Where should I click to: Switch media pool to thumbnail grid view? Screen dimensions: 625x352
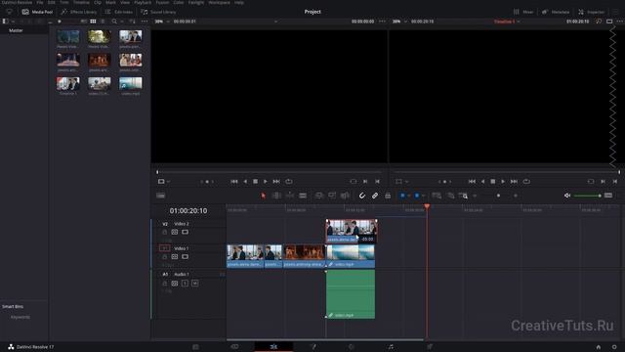93,22
